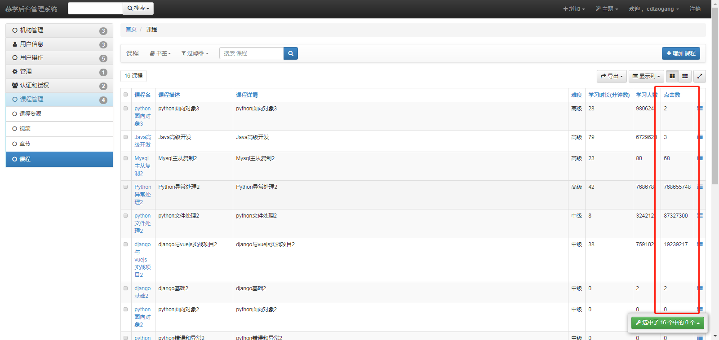Click the 16 课程 count label

pos(133,76)
